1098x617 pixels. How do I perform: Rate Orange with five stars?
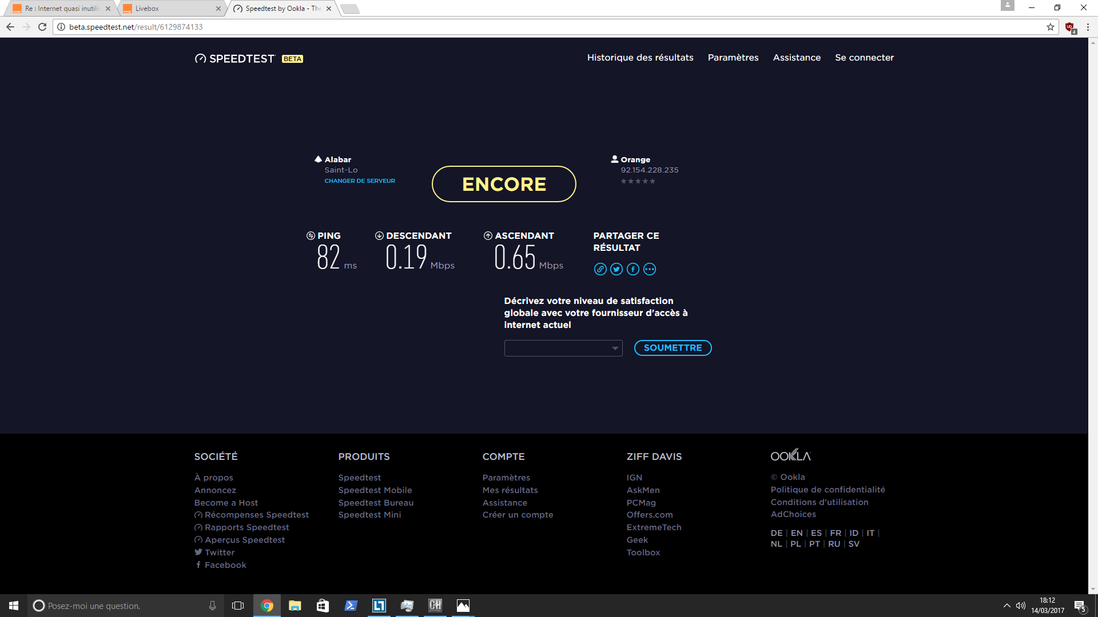(654, 181)
